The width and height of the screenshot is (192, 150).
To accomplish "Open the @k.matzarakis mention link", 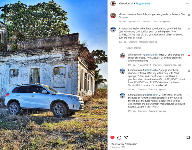I will pyautogui.click(x=151, y=55).
